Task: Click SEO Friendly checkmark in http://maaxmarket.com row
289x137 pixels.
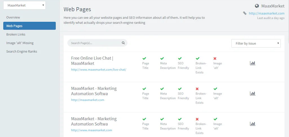Action: pos(180,89)
